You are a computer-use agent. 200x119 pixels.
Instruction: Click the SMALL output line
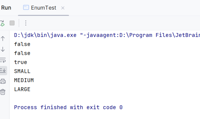[x=22, y=71]
